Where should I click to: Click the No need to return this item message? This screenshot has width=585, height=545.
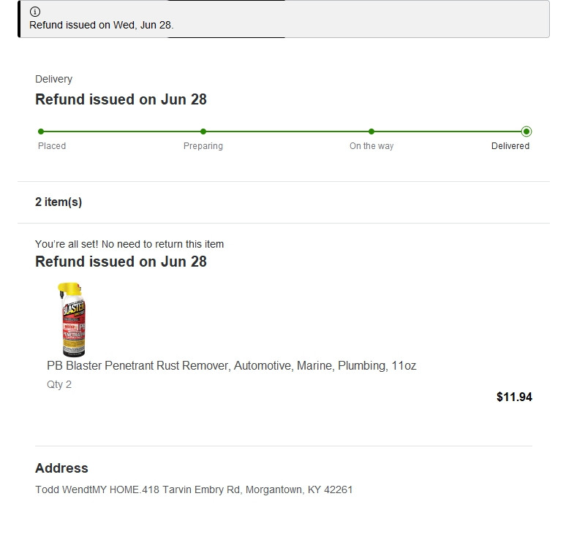coord(129,244)
